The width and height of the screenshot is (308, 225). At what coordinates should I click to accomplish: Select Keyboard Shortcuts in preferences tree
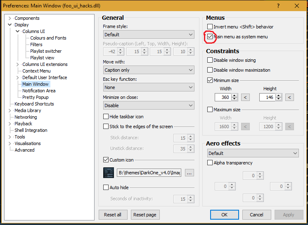[x=34, y=104]
